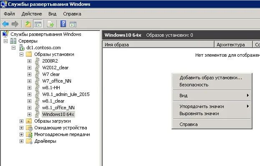
Task: Open the Справка menu in menu bar
Action: (72, 14)
